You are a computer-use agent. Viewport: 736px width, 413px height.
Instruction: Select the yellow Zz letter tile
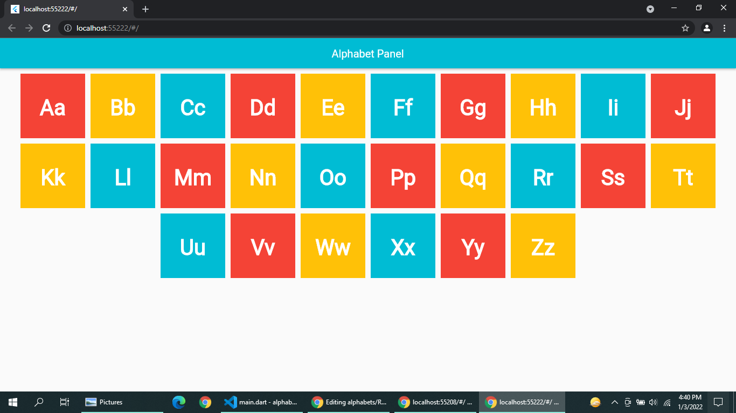pos(543,246)
